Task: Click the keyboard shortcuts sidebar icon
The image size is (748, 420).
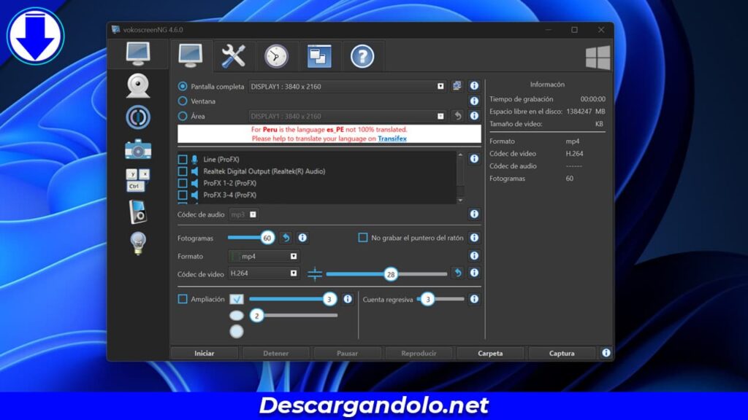Action: click(136, 182)
